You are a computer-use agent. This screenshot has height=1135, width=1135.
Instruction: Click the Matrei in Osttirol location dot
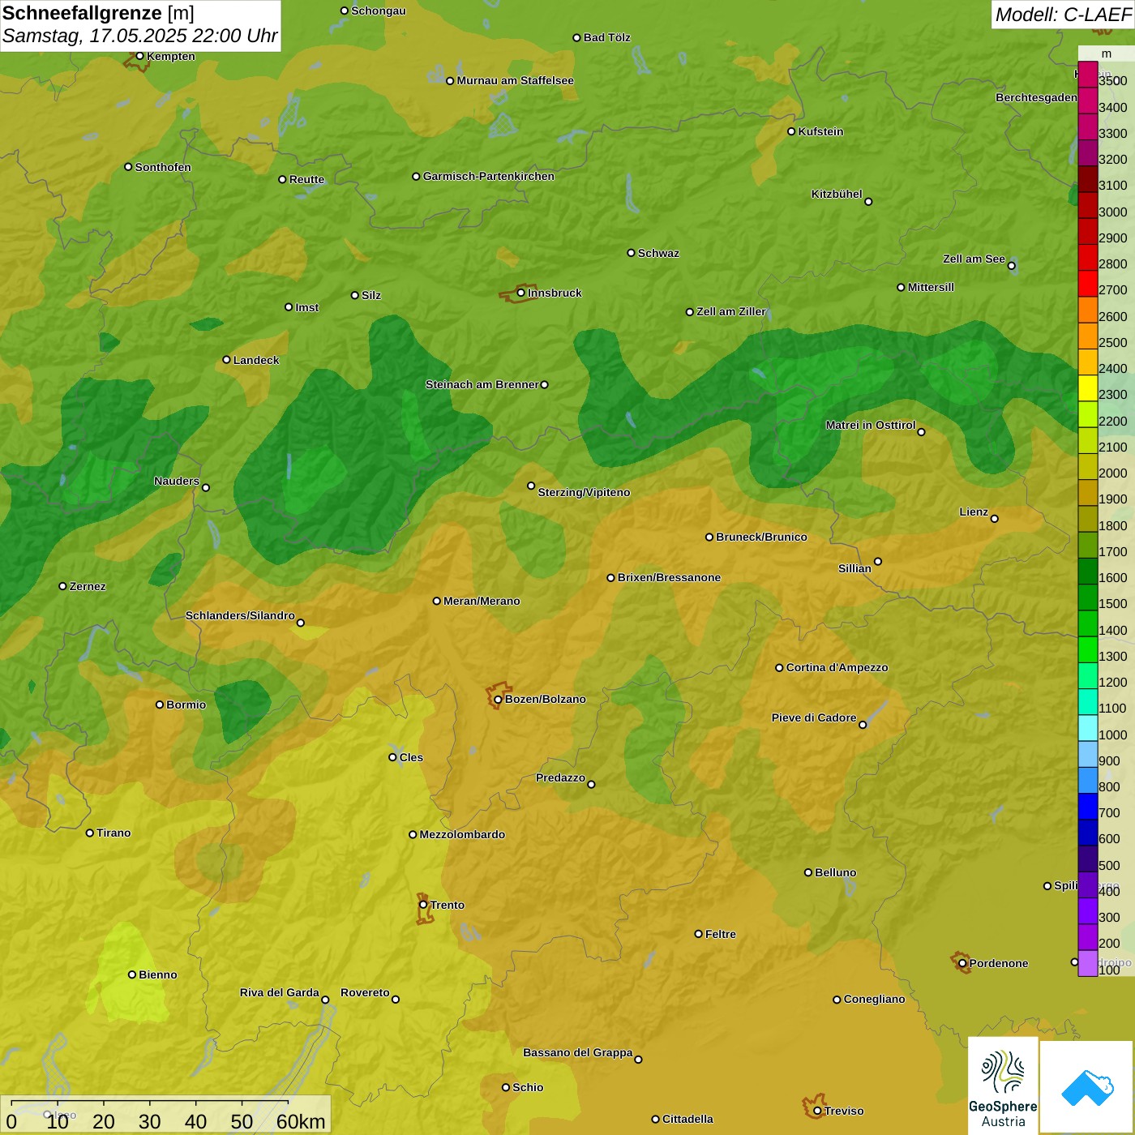coord(921,432)
